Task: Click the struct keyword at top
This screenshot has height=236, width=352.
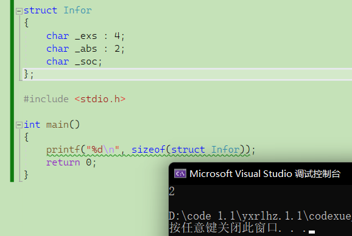Action: coord(40,10)
